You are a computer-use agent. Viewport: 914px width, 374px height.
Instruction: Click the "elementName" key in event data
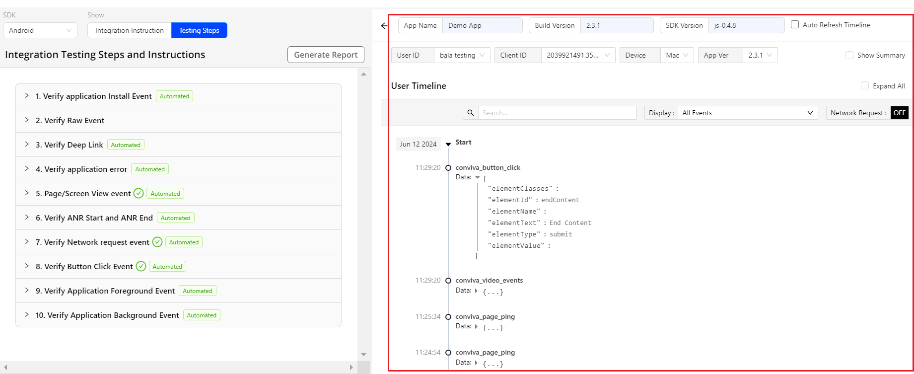[515, 211]
